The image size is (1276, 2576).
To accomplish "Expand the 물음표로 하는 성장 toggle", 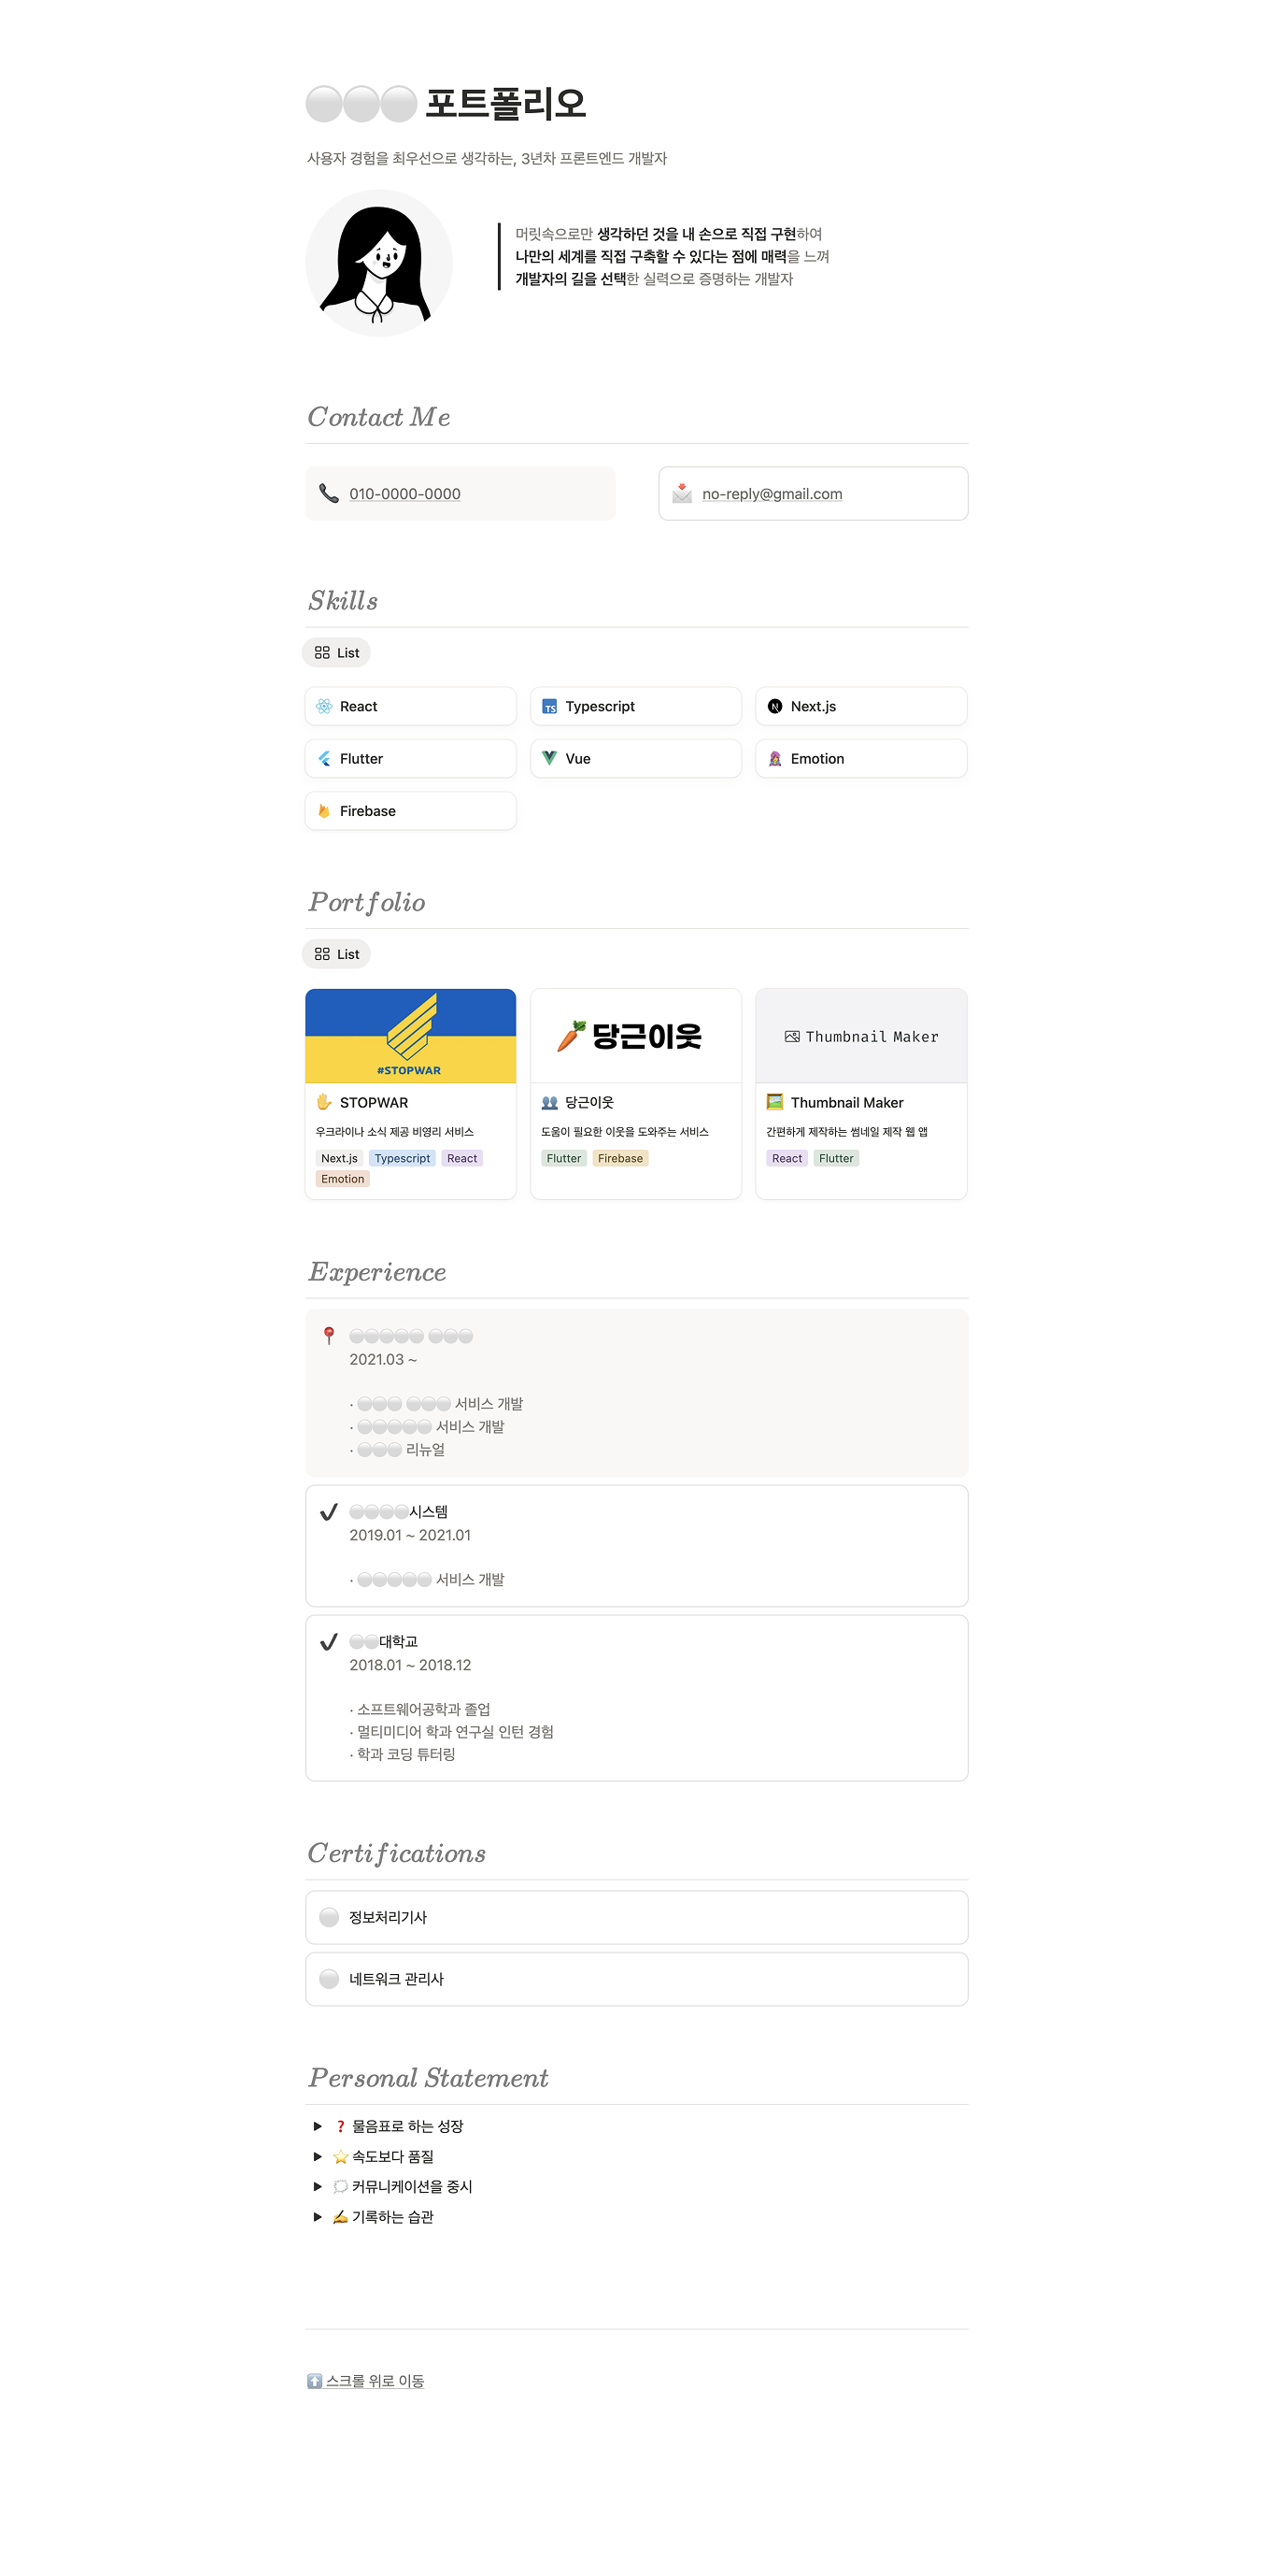I will [318, 2126].
